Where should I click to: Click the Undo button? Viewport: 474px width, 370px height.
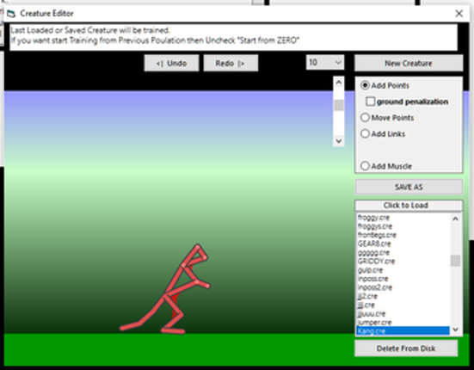tap(171, 63)
